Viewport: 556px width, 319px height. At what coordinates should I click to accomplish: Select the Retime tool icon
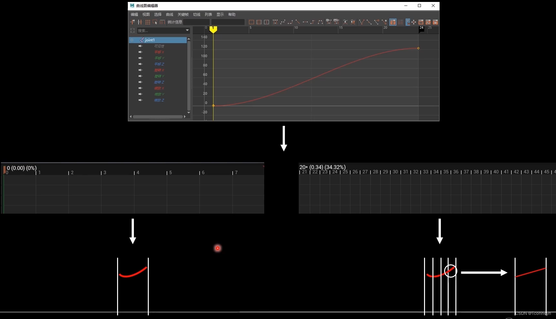coord(162,22)
